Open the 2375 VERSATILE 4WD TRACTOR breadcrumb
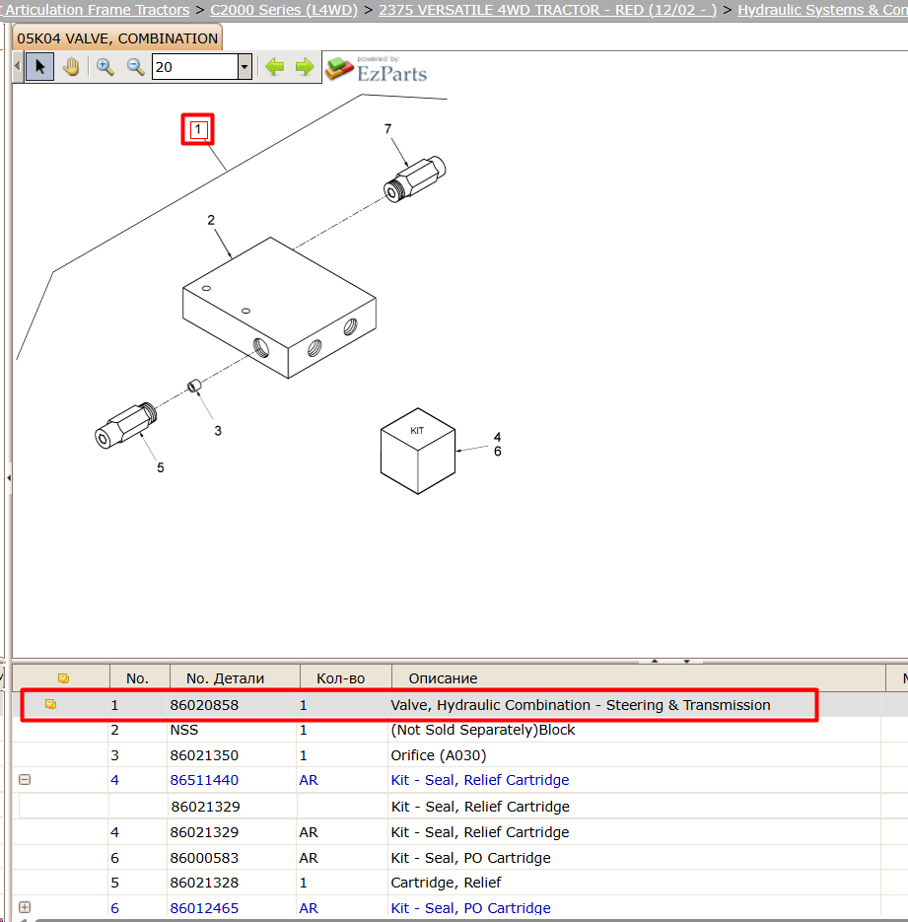Viewport: 908px width, 922px height. click(x=547, y=10)
